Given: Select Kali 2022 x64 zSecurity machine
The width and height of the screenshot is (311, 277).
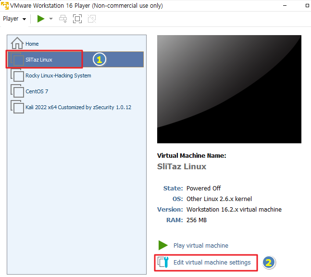Looking at the screenshot, I should 75,107.
